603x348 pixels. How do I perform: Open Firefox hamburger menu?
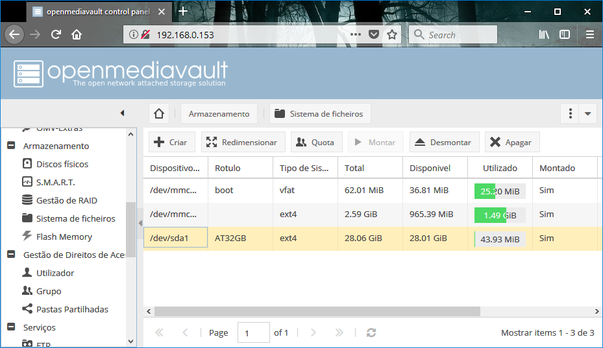point(590,34)
